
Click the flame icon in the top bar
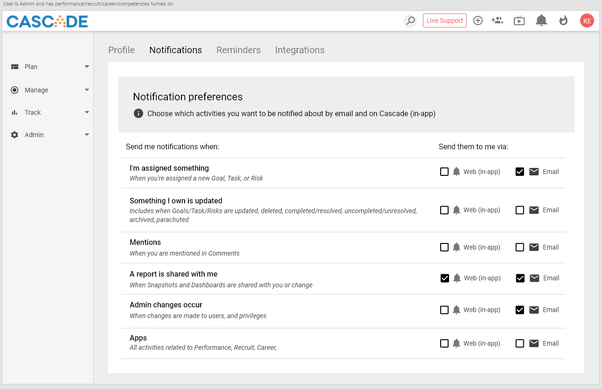pos(563,21)
